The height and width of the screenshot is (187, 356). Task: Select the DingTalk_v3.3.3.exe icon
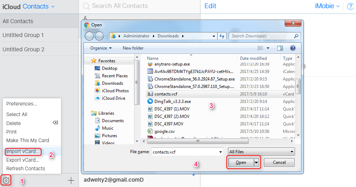[x=150, y=101]
